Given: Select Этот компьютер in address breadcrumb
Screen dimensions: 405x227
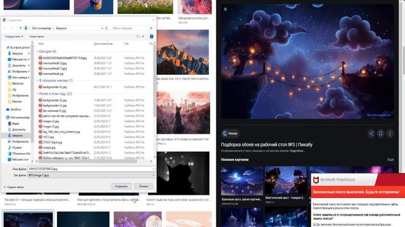Looking at the screenshot, I should click(x=41, y=28).
